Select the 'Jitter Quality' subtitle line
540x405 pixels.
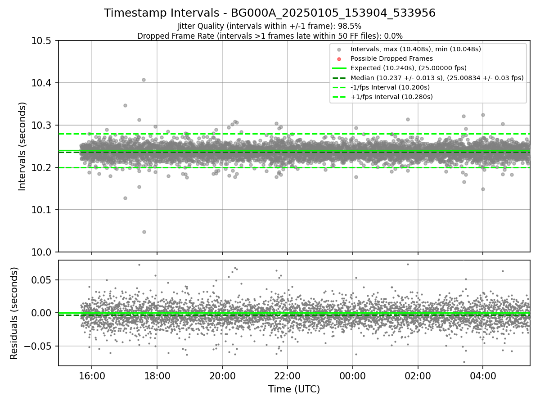click(x=270, y=27)
